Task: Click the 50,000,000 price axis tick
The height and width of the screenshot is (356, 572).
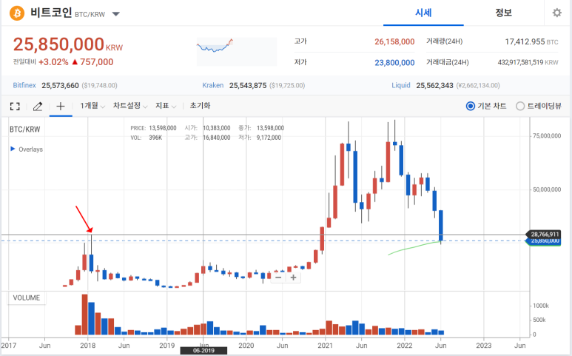Action: tap(546, 189)
